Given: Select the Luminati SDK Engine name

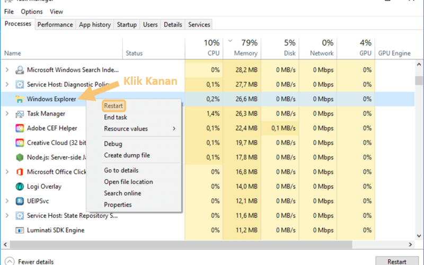Looking at the screenshot, I should click(56, 231).
